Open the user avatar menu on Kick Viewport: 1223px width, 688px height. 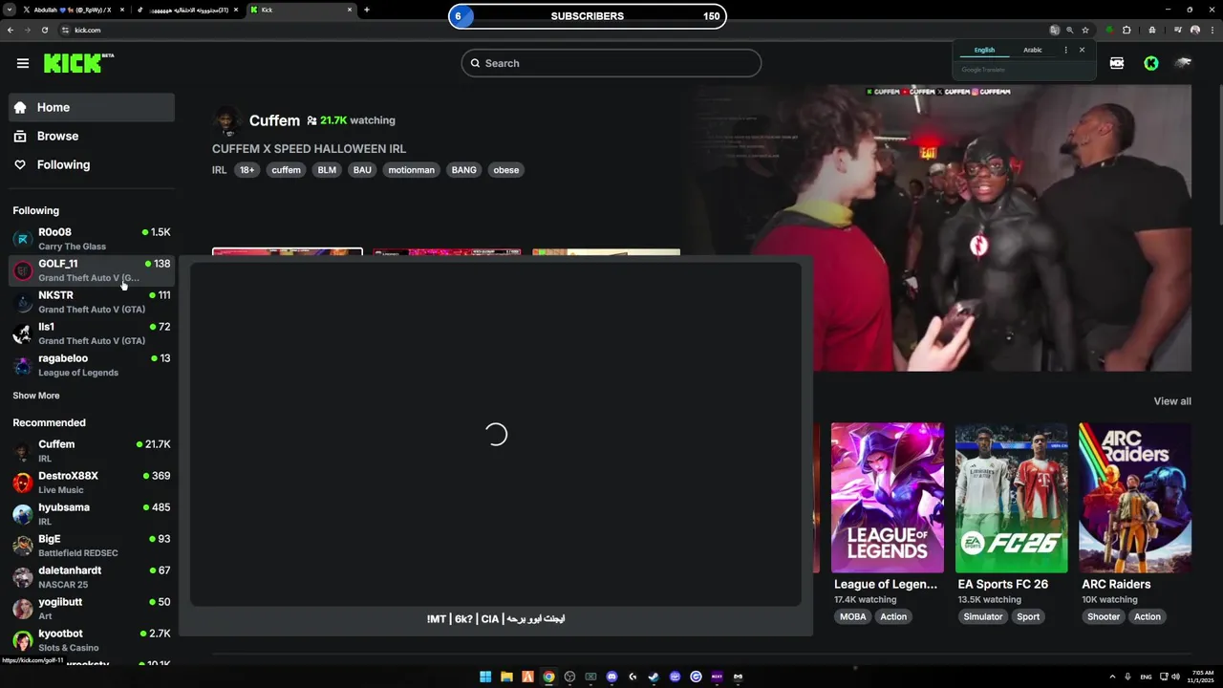[1184, 63]
